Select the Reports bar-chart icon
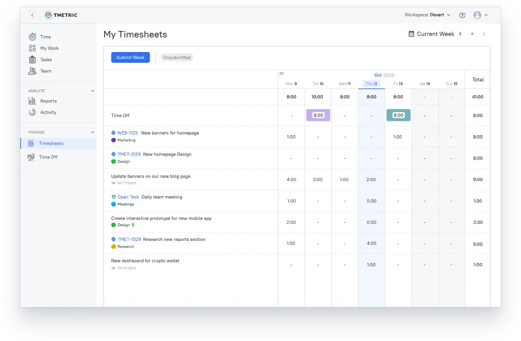Screen dimensions: 521x341 33,100
